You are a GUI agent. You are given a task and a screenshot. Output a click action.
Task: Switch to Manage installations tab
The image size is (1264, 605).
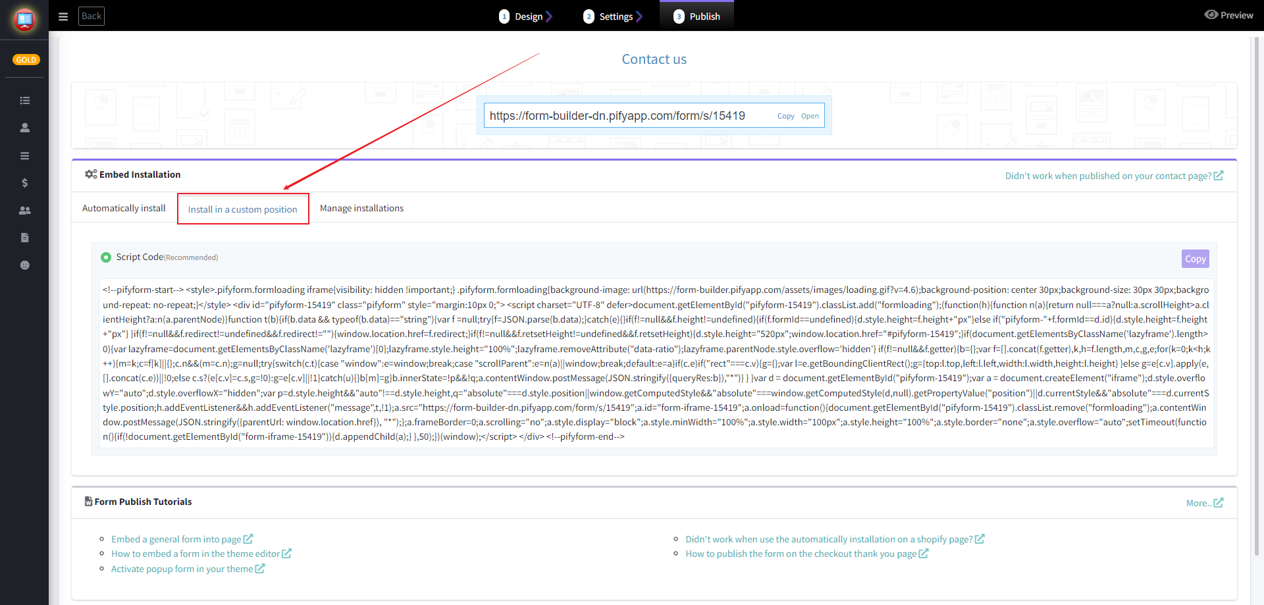(x=361, y=208)
